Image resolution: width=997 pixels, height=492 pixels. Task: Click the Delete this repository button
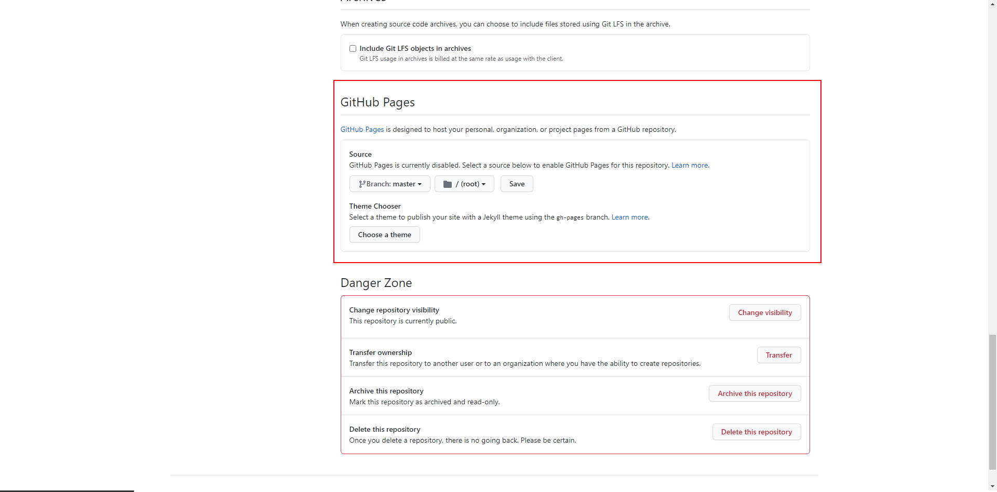click(x=757, y=432)
